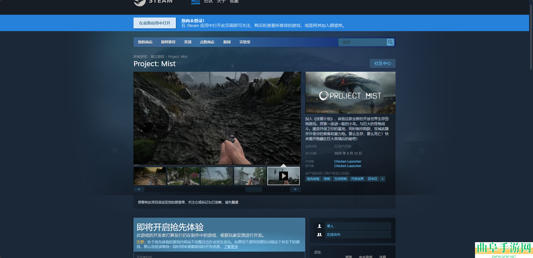This screenshot has height=258, width=533.
Task: Click the plus button to add tags
Action: tap(382, 179)
